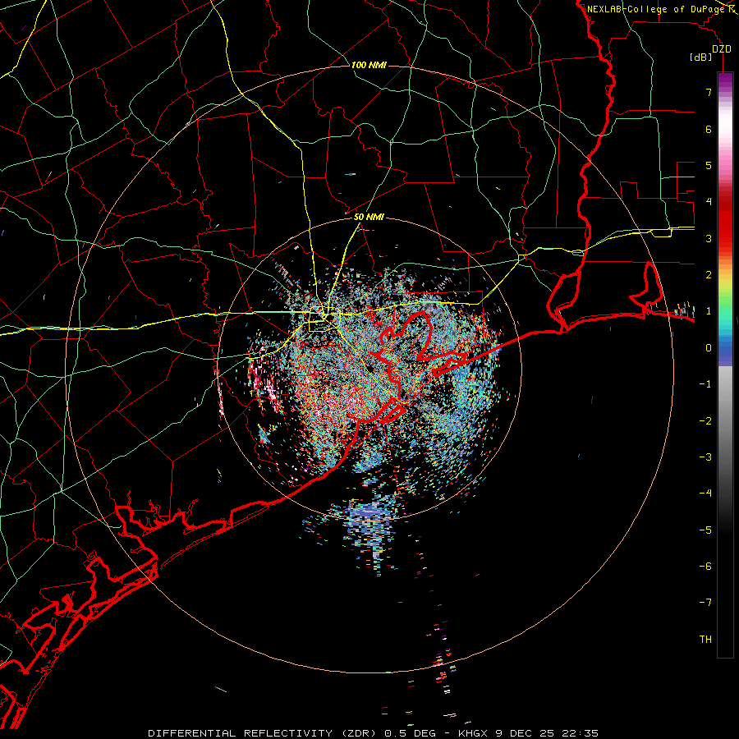739x739 pixels.
Task: Click the 0 value on color scale
Action: pos(708,347)
